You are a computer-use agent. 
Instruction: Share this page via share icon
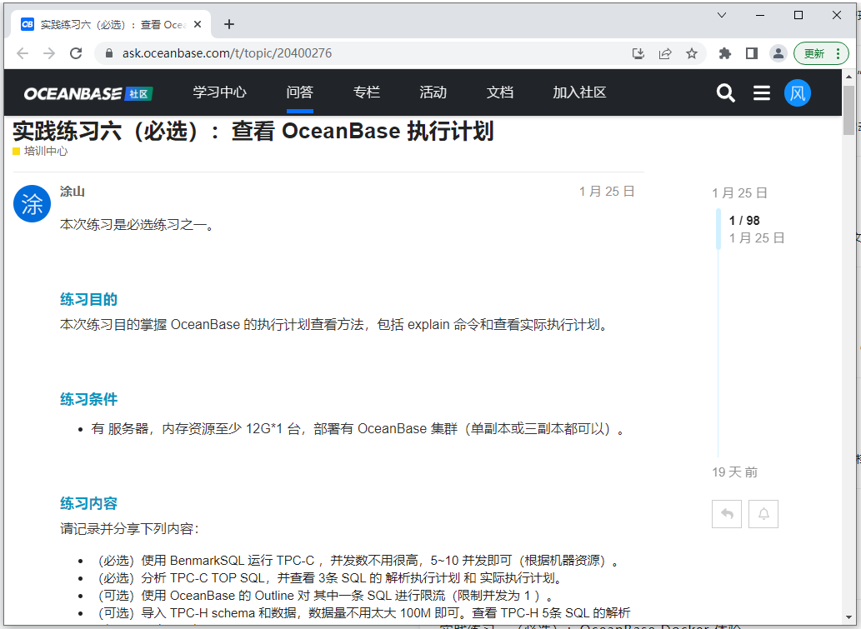point(665,53)
